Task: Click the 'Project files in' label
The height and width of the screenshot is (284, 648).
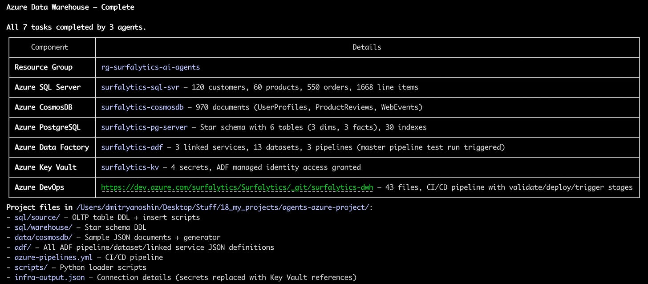Action: pos(40,207)
